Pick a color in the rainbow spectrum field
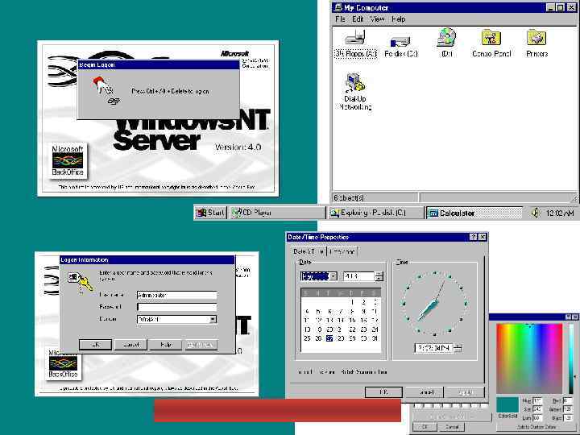The height and width of the screenshot is (435, 580). pyautogui.click(x=529, y=358)
